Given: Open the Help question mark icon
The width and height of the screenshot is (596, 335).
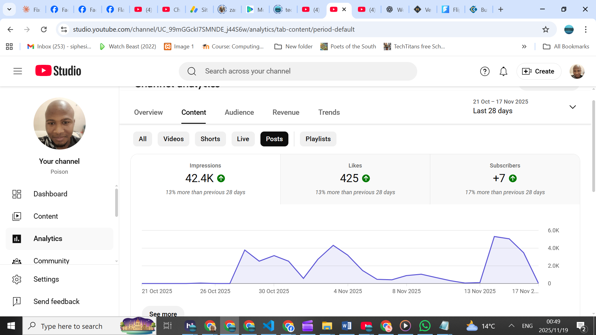Looking at the screenshot, I should tap(485, 71).
